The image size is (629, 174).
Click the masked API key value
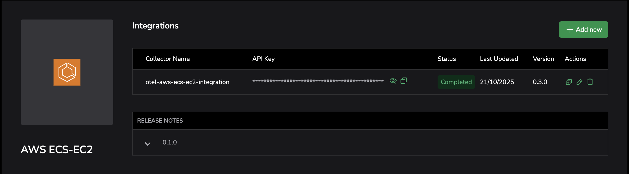[x=318, y=81]
